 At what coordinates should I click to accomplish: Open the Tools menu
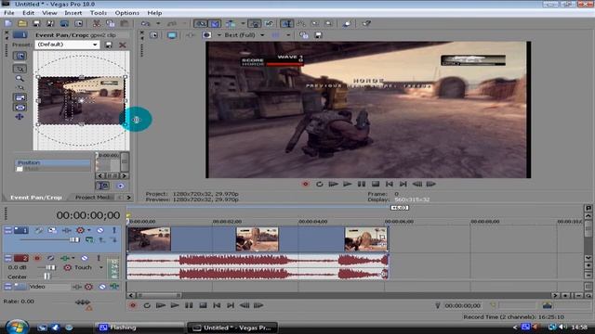tap(99, 13)
